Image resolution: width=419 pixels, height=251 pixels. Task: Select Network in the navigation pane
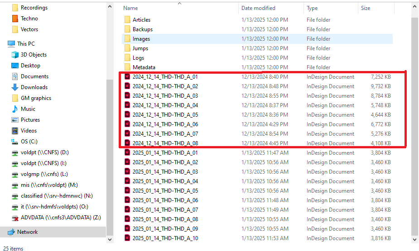pyautogui.click(x=27, y=232)
